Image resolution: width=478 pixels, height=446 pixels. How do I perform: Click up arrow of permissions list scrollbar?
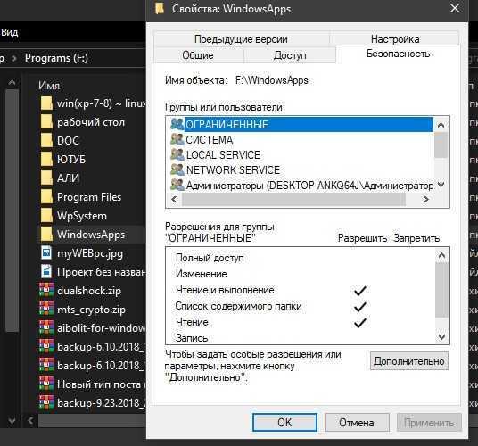pos(441,255)
